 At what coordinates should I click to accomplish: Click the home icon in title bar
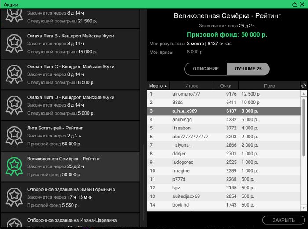tap(294, 4)
